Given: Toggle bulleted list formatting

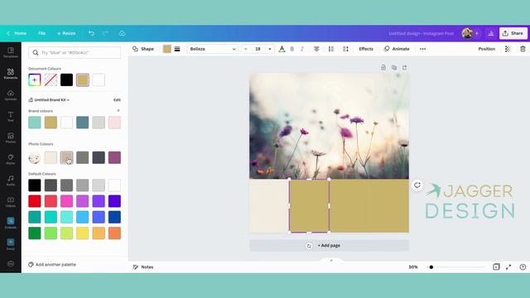Looking at the screenshot, I should pos(331,49).
